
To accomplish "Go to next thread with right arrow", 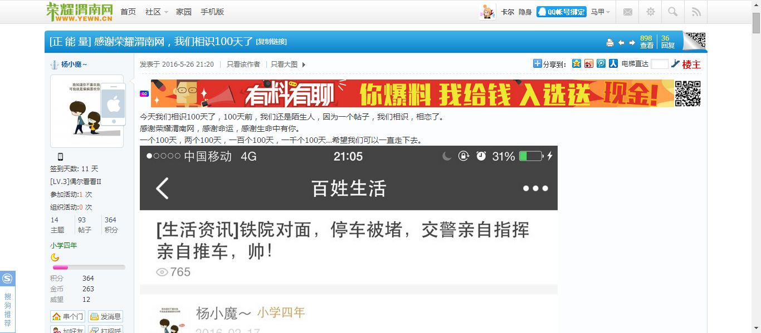I will pyautogui.click(x=632, y=43).
